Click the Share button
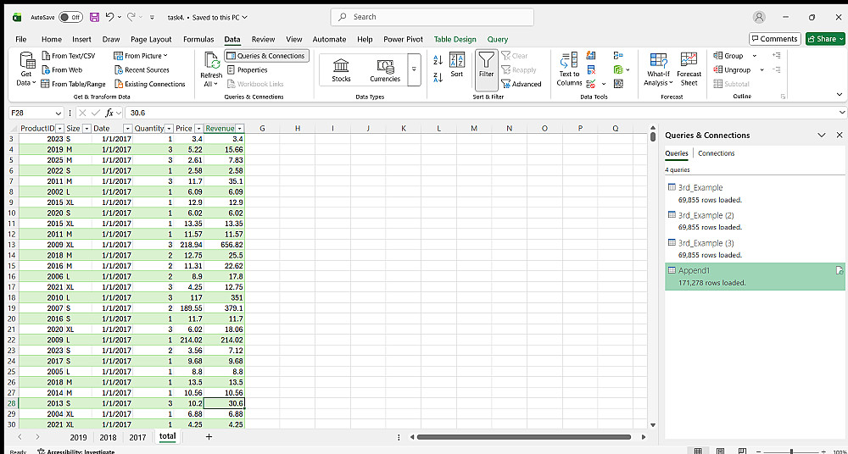 (825, 39)
